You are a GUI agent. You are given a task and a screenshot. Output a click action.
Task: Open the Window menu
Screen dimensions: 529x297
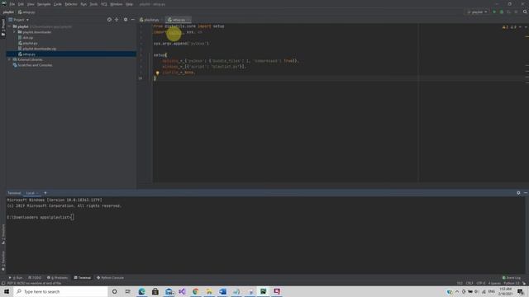117,4
